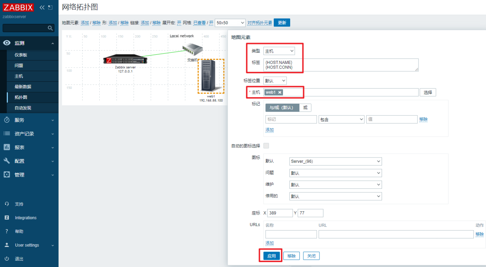Focus the X coordinate field

point(280,213)
